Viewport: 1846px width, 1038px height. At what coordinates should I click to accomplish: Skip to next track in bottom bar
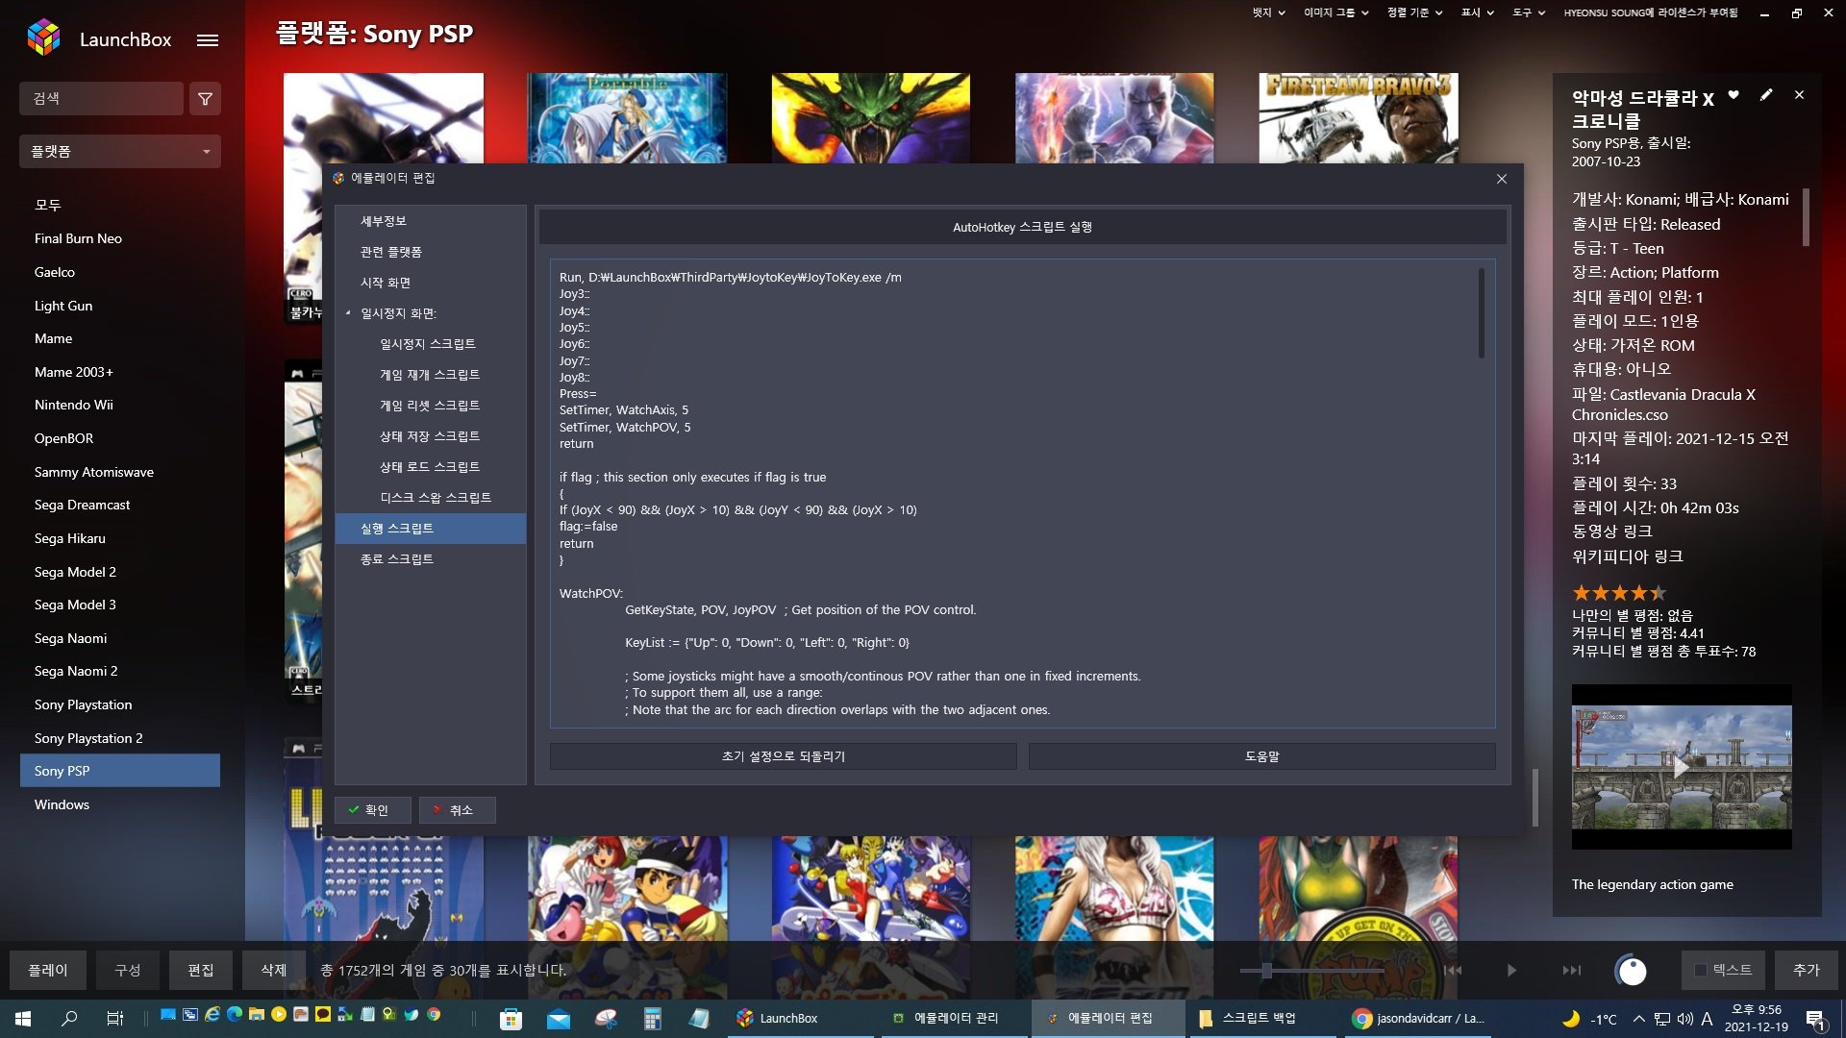pos(1572,971)
